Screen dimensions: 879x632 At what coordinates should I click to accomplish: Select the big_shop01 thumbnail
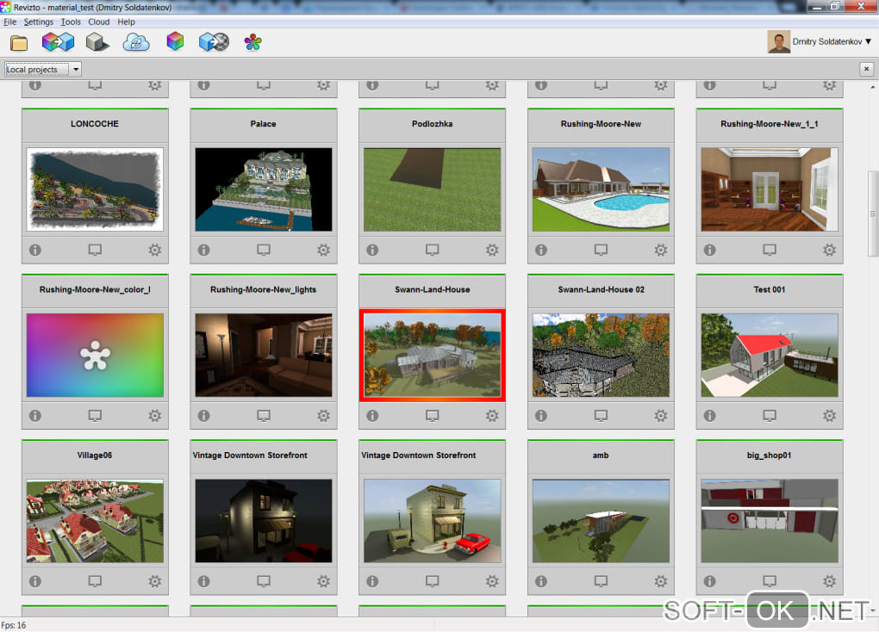click(770, 521)
